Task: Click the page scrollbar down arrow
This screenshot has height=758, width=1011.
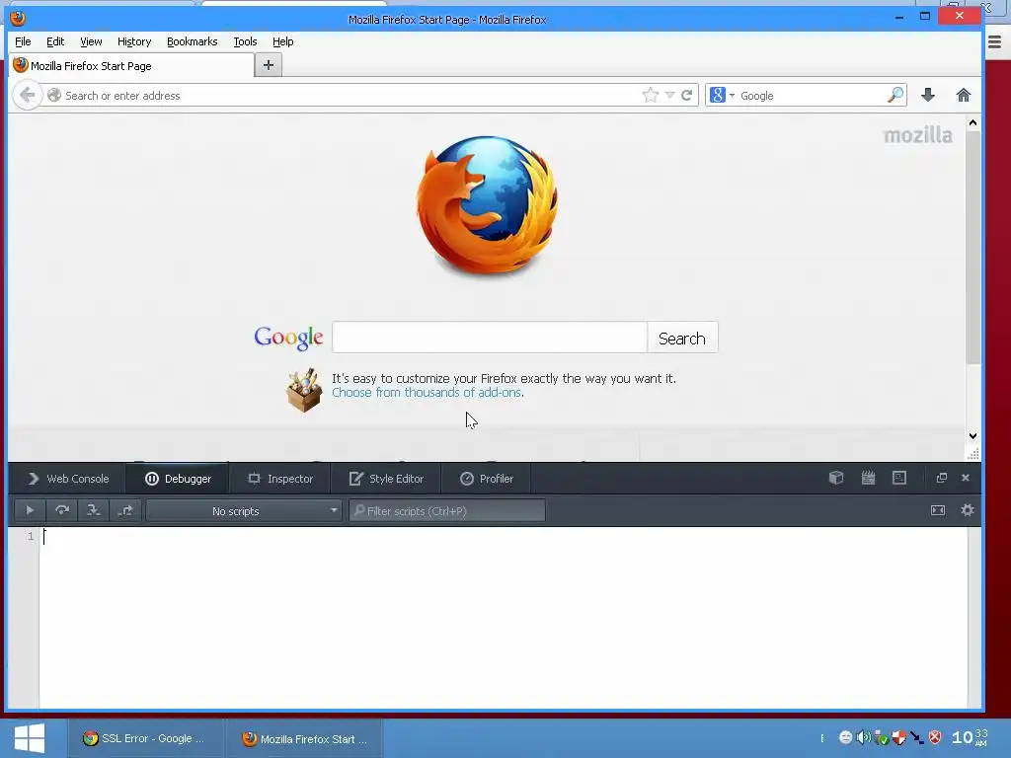Action: (972, 436)
